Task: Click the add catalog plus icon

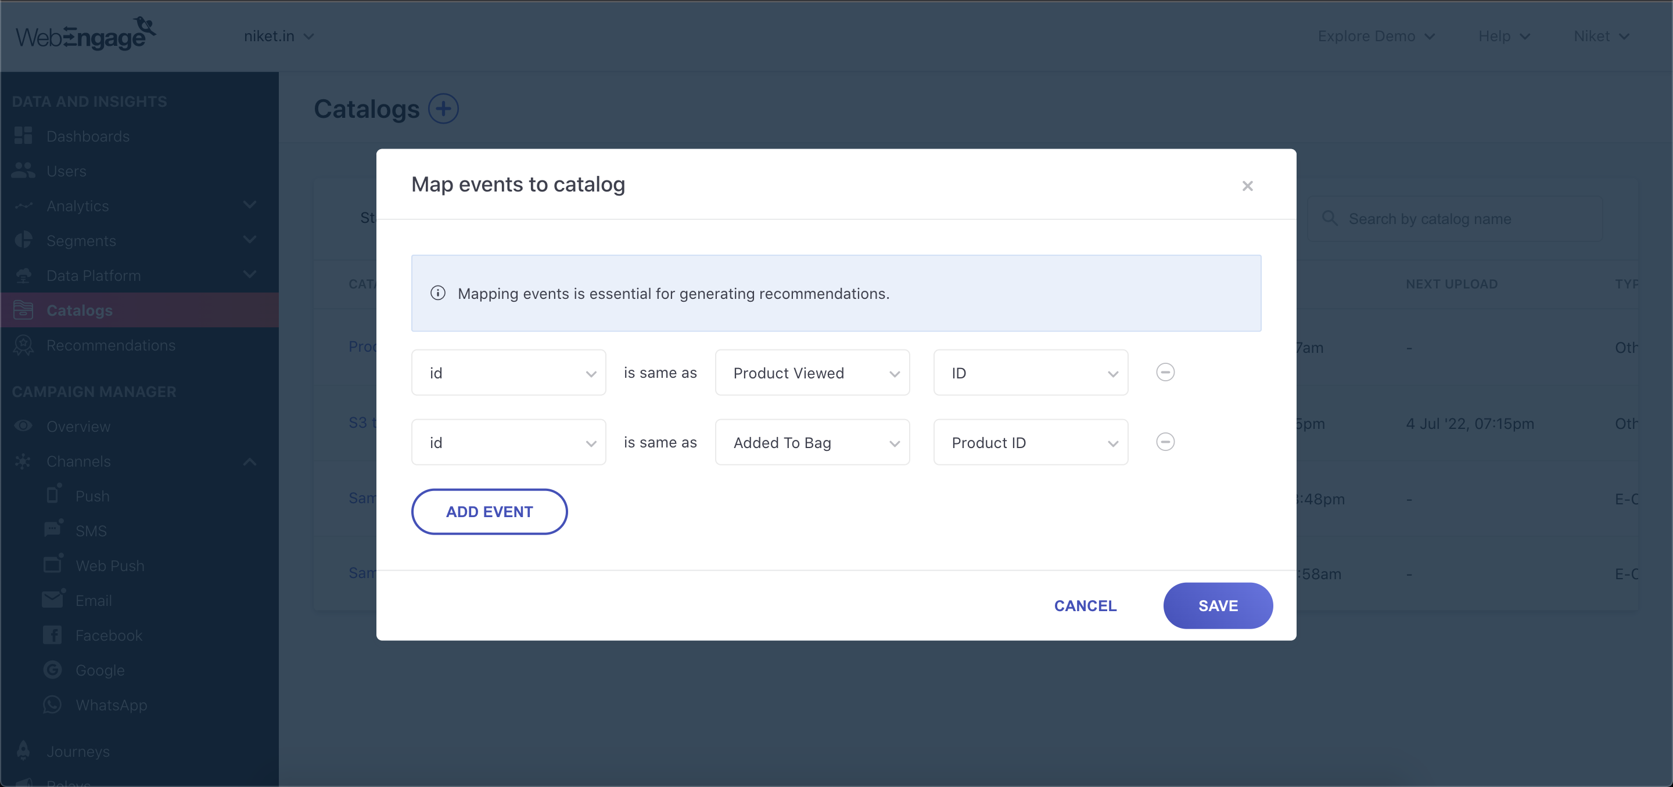Action: pos(443,109)
